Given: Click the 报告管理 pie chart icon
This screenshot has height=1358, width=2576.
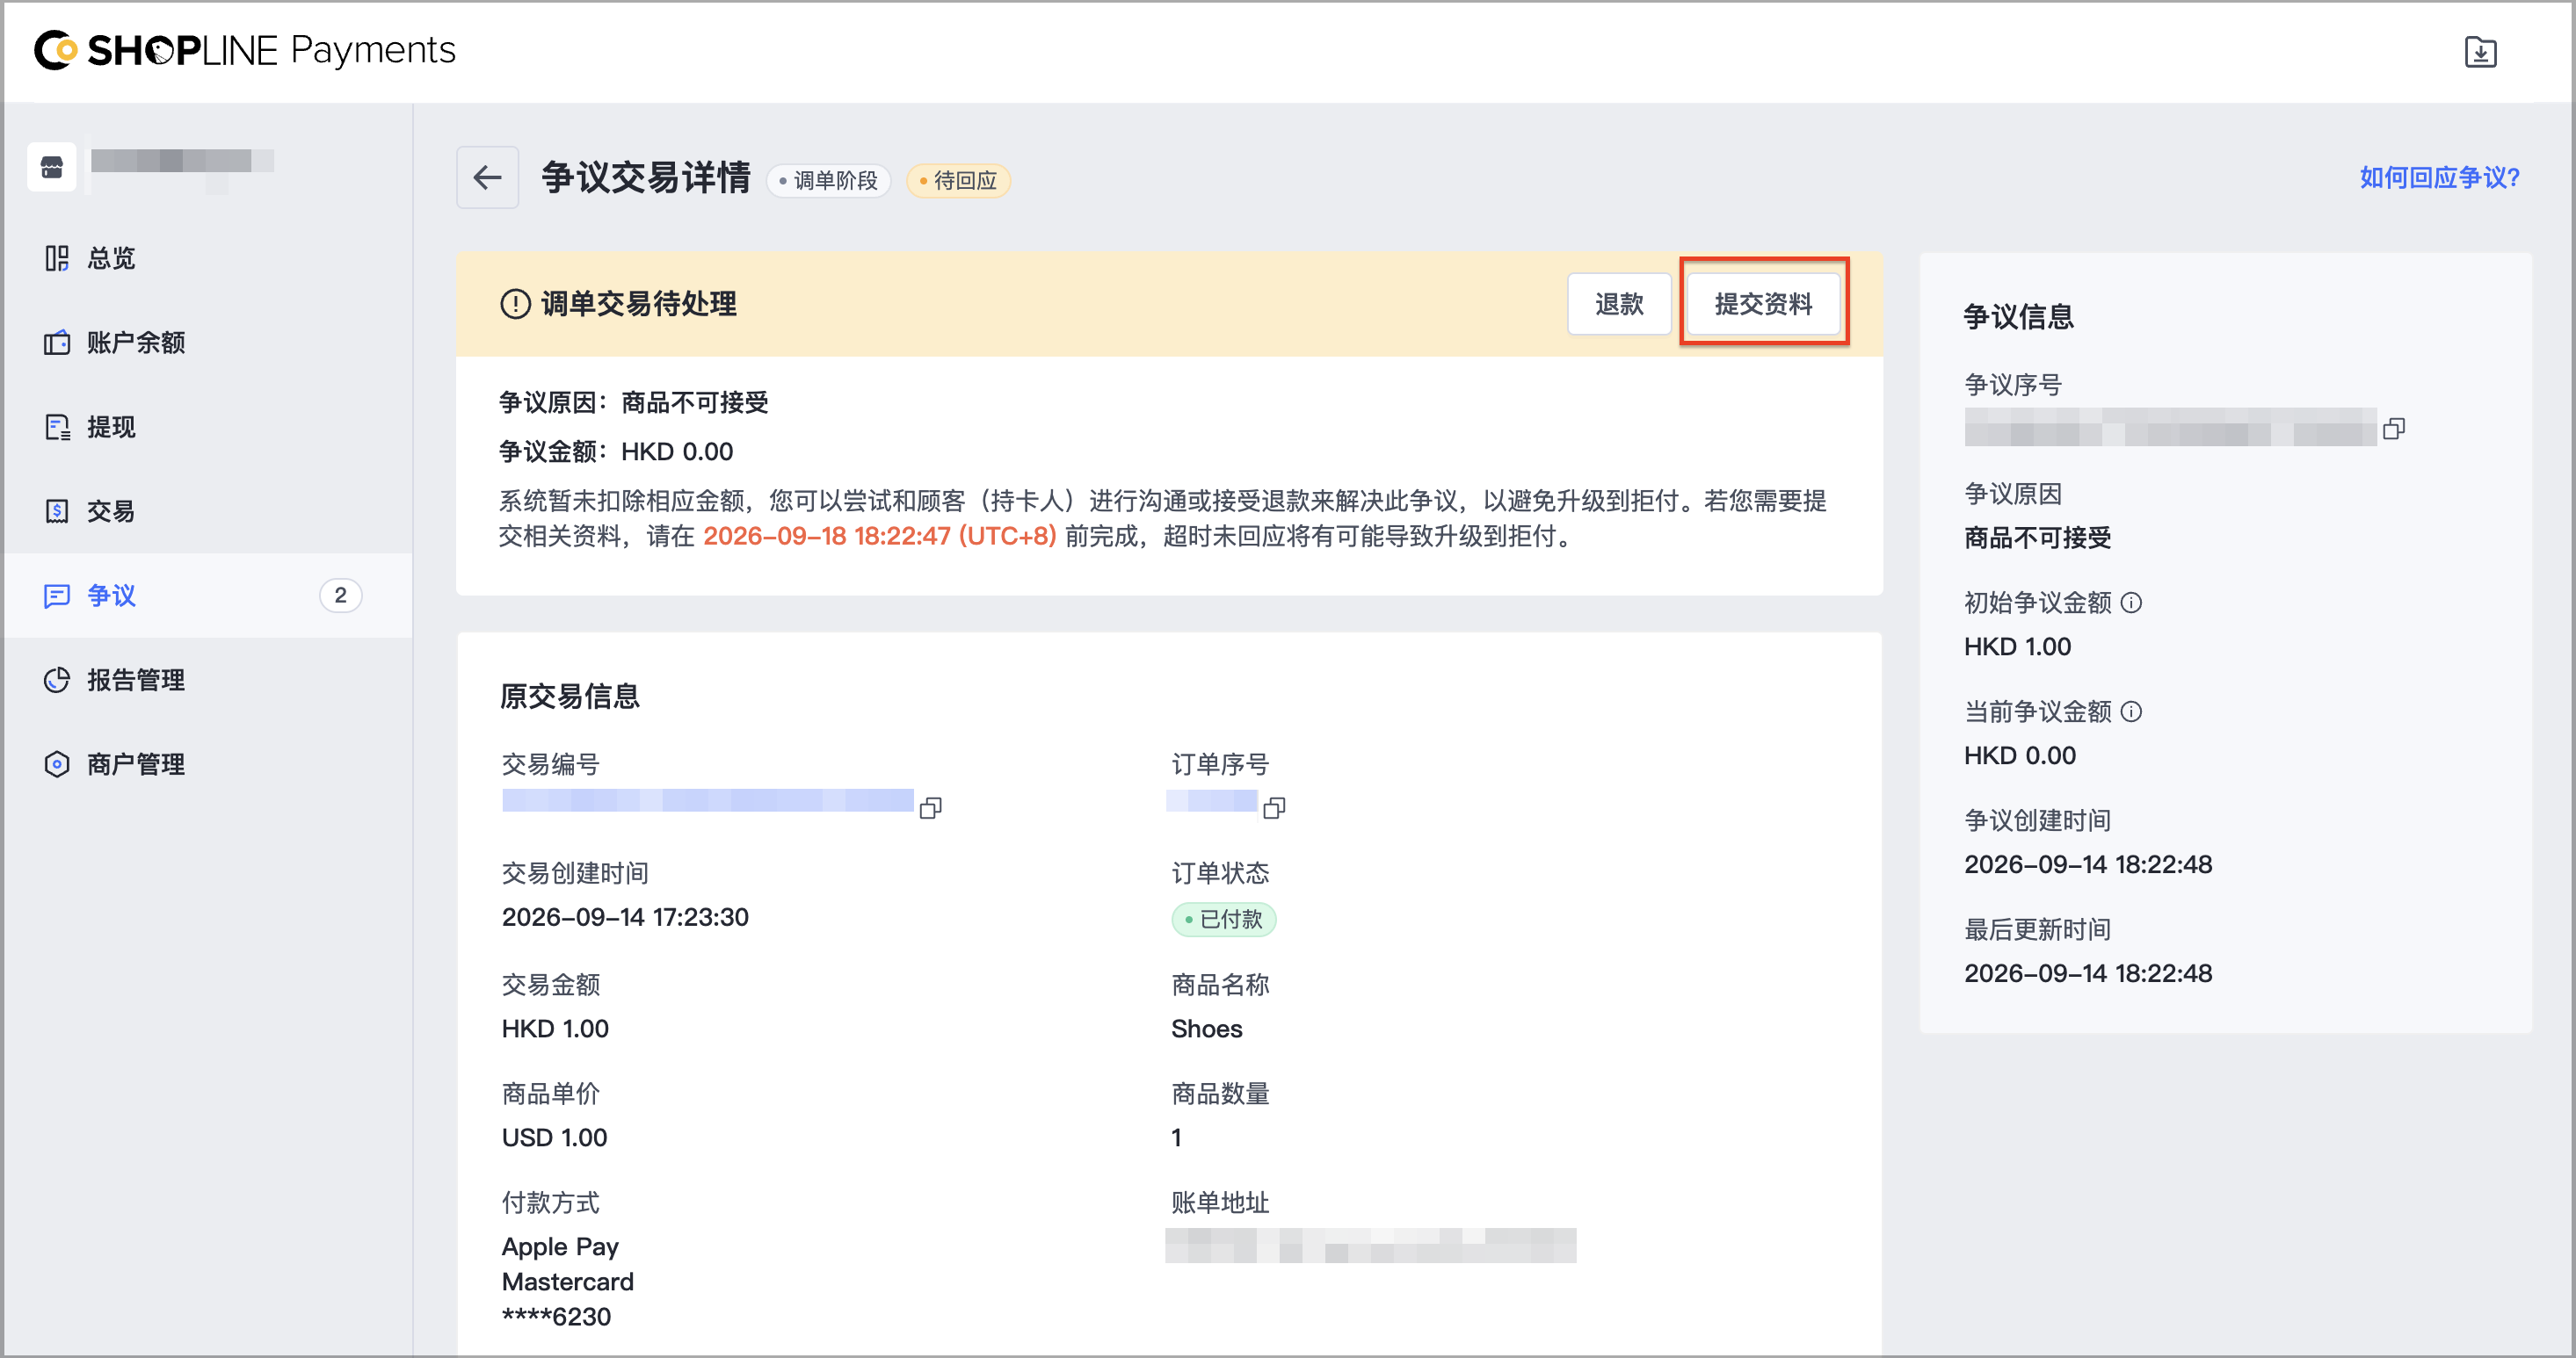Looking at the screenshot, I should (x=57, y=680).
